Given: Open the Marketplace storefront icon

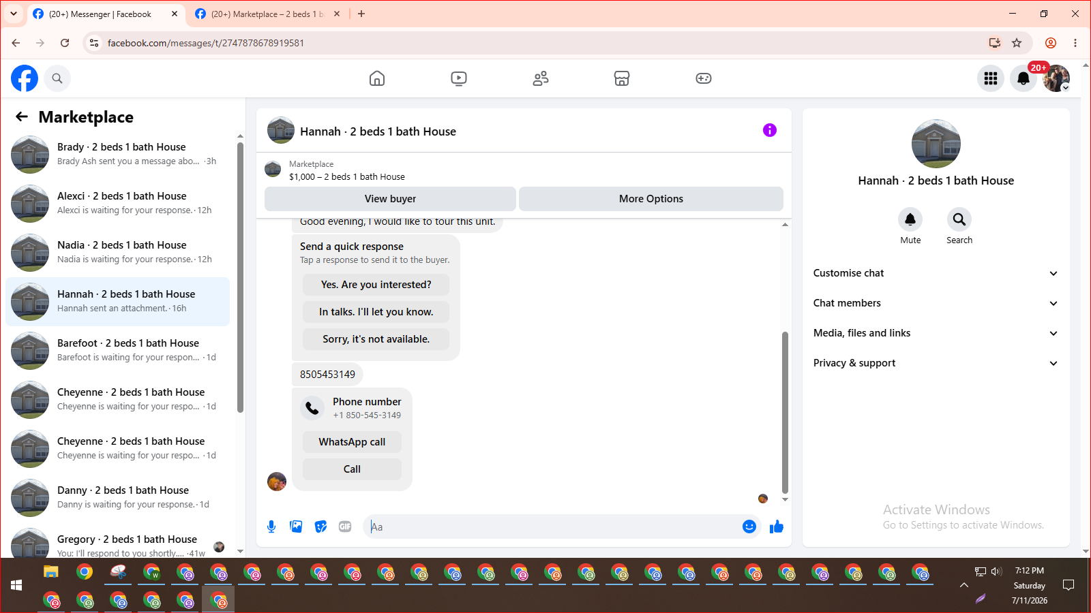Looking at the screenshot, I should 622,78.
